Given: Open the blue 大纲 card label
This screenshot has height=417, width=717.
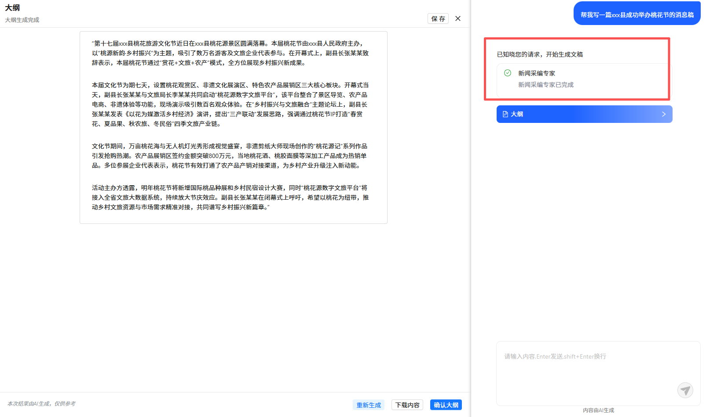Looking at the screenshot, I should [517, 114].
